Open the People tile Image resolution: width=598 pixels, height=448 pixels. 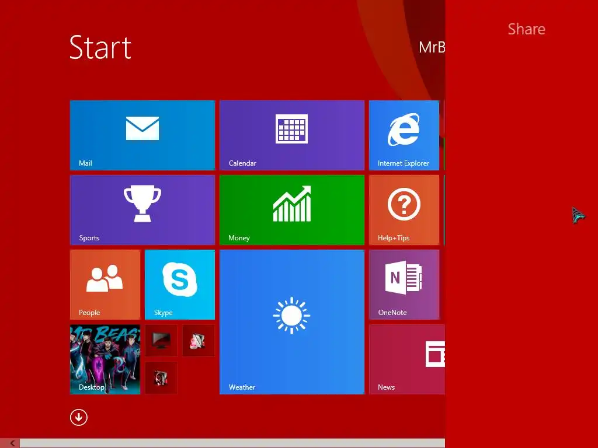[105, 285]
